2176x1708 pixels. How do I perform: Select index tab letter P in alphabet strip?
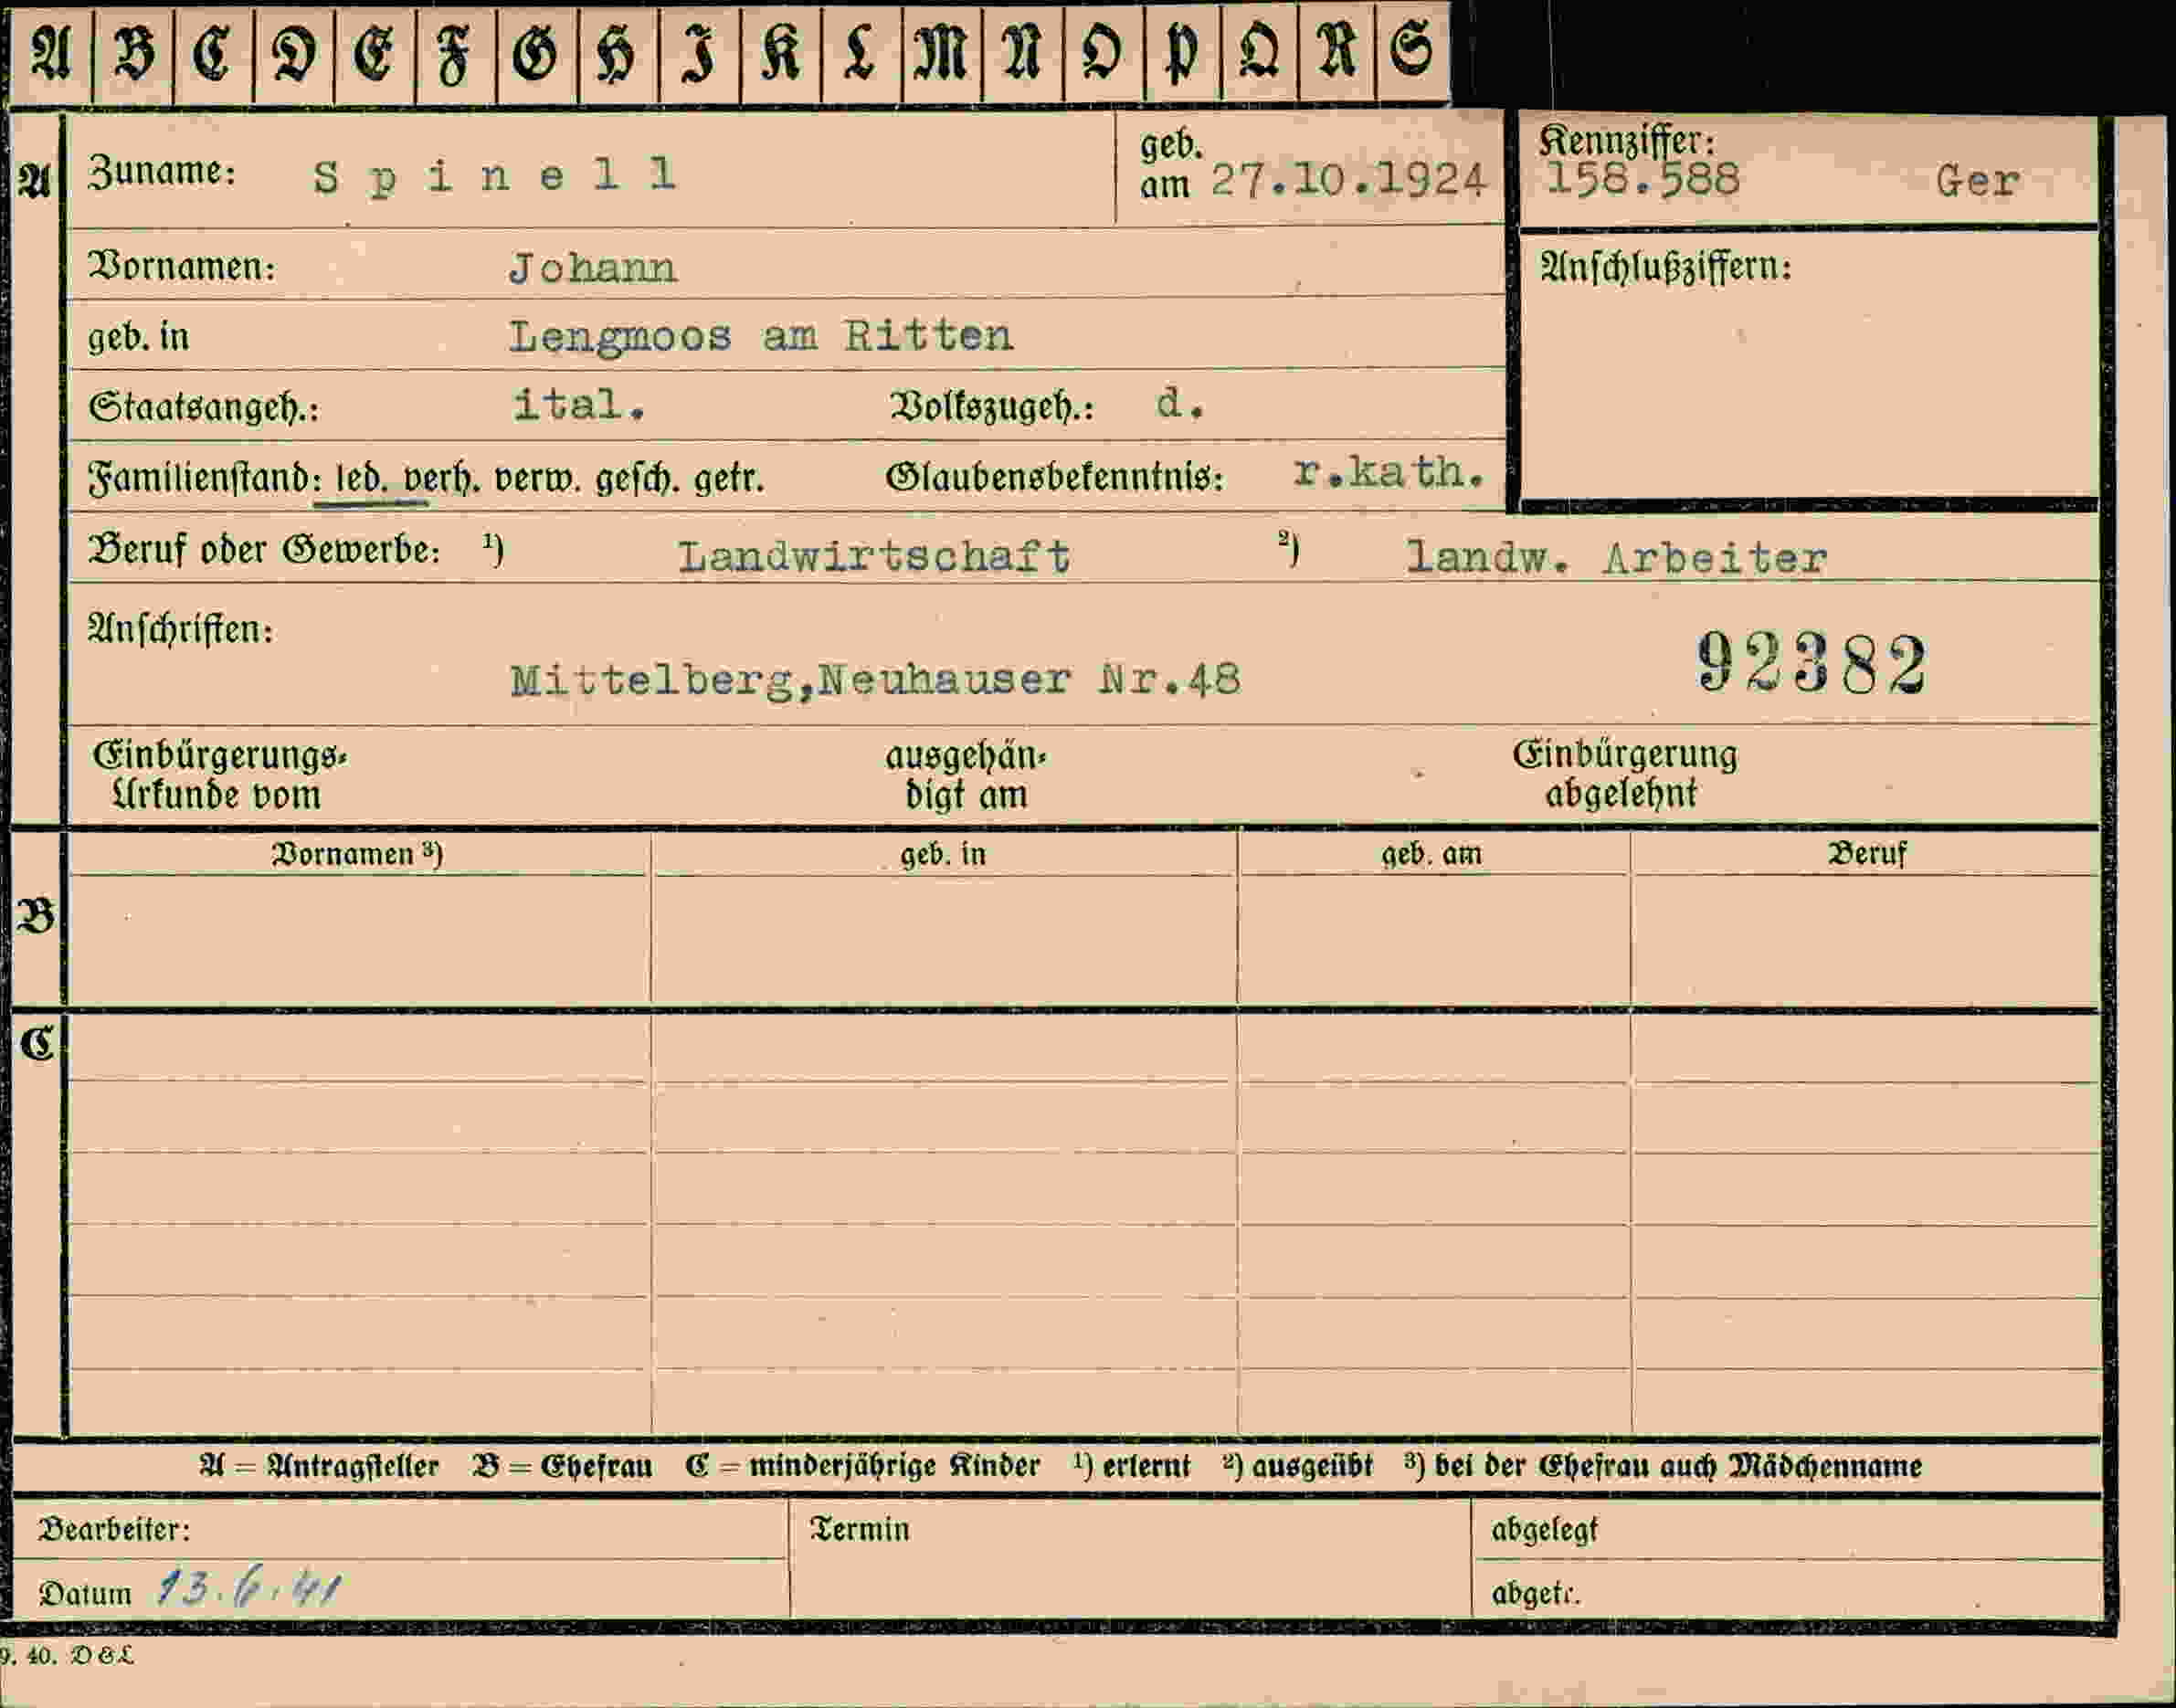(x=1182, y=53)
